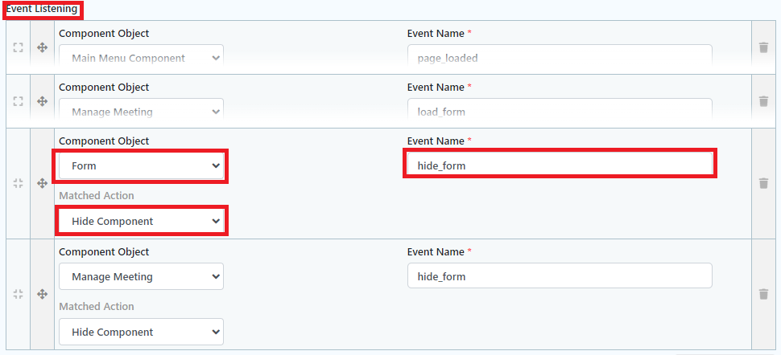Click move handle of last Manage Meeting row

click(43, 294)
